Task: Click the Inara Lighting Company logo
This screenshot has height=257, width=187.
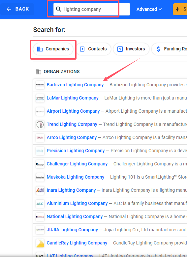Action: click(40, 190)
